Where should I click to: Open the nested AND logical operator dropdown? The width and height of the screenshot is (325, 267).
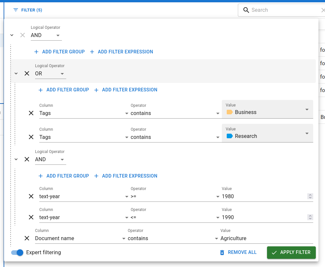50,160
